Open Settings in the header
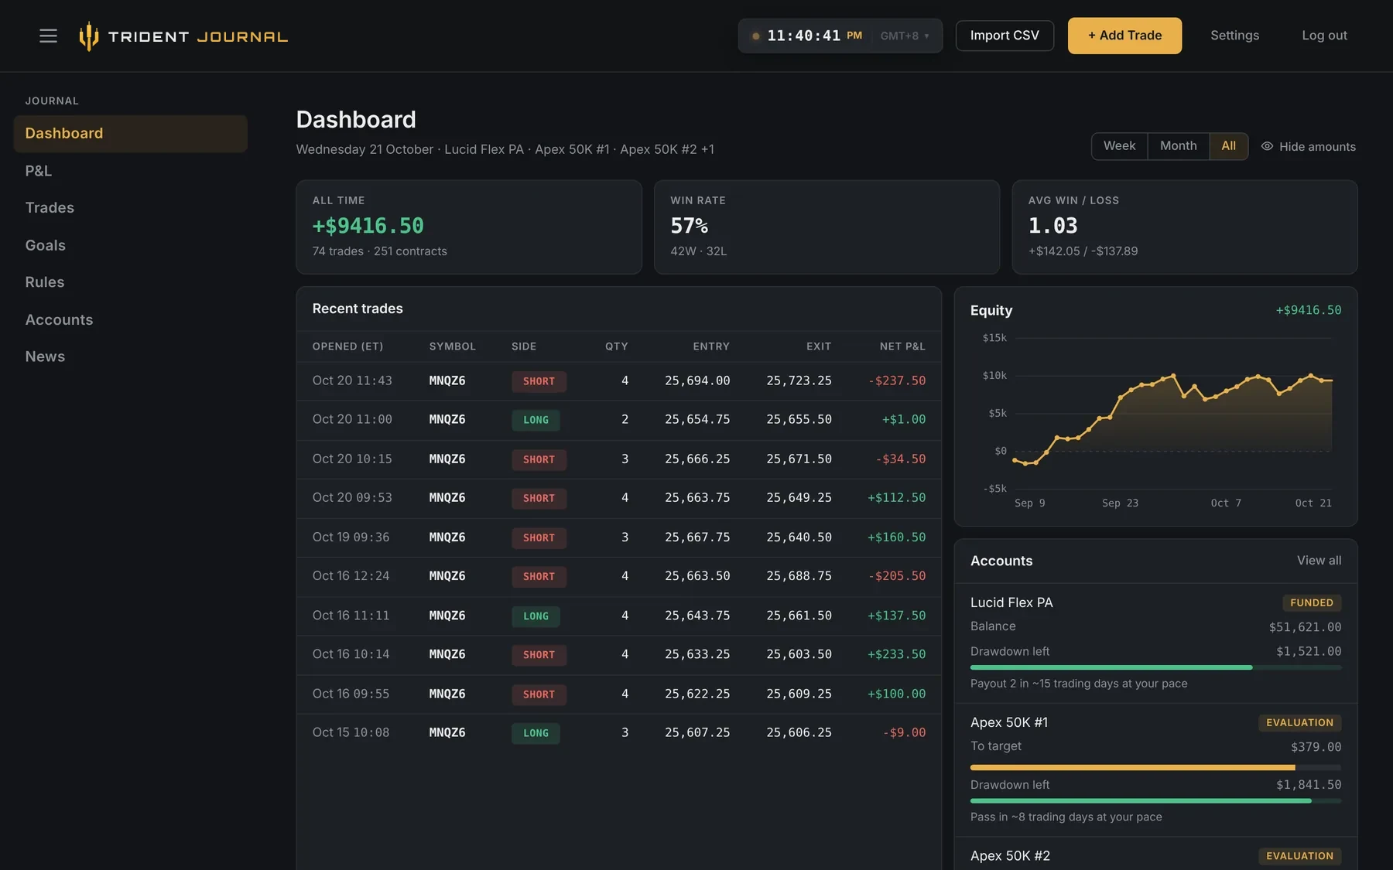 click(1234, 36)
